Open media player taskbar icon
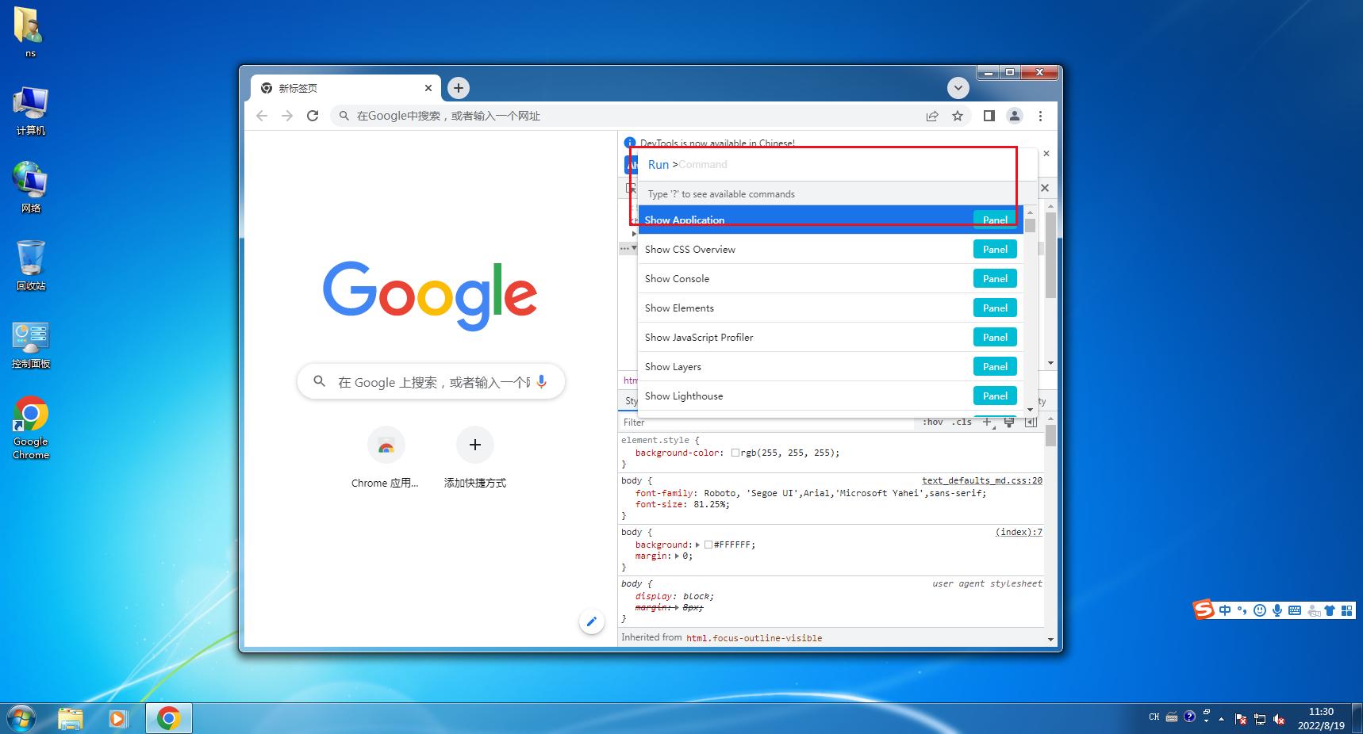This screenshot has height=734, width=1363. (x=118, y=718)
